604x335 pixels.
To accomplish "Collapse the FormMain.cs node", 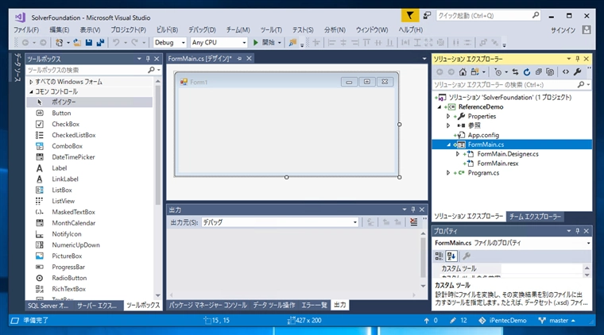I will [x=448, y=144].
